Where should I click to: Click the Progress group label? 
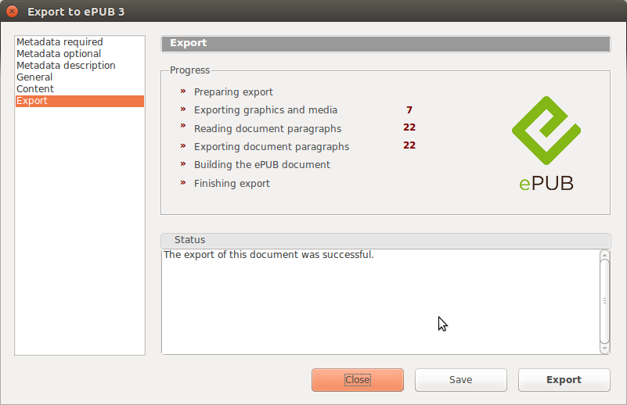click(x=189, y=70)
